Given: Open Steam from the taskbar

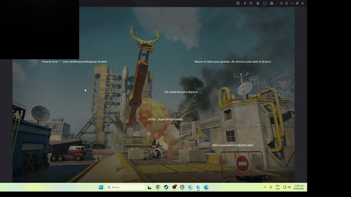Looking at the screenshot, I should [166, 187].
